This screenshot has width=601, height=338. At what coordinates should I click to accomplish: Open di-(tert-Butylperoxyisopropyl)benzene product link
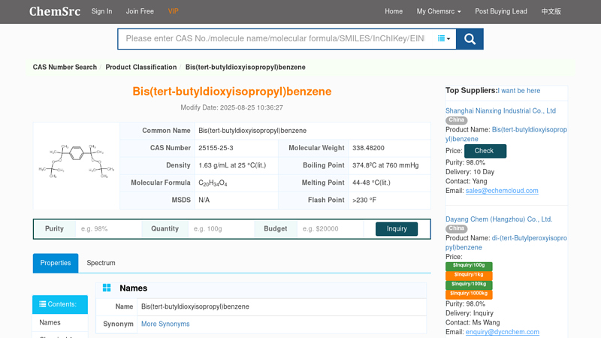pos(506,243)
